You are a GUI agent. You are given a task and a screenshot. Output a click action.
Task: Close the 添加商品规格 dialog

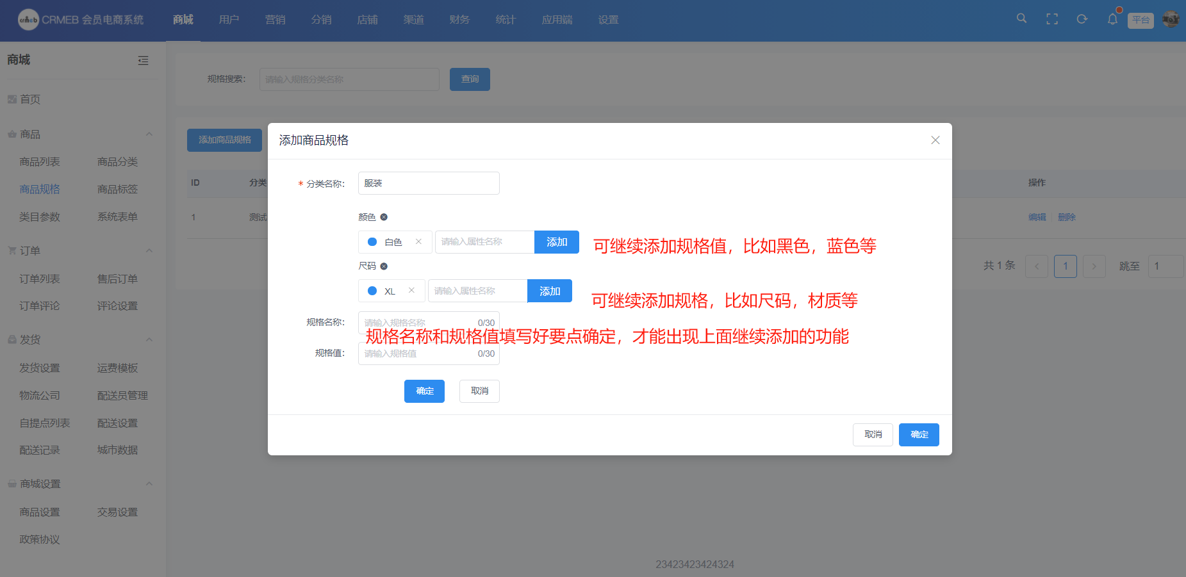[935, 140]
